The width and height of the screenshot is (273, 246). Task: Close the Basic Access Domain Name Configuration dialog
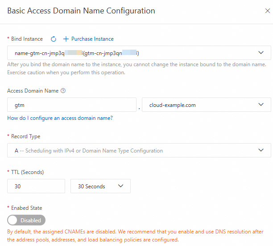point(267,11)
